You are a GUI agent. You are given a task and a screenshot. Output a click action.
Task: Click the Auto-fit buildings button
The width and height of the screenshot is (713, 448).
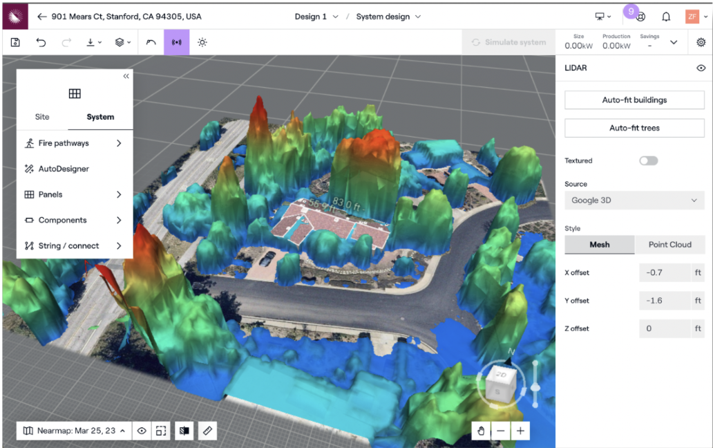634,100
